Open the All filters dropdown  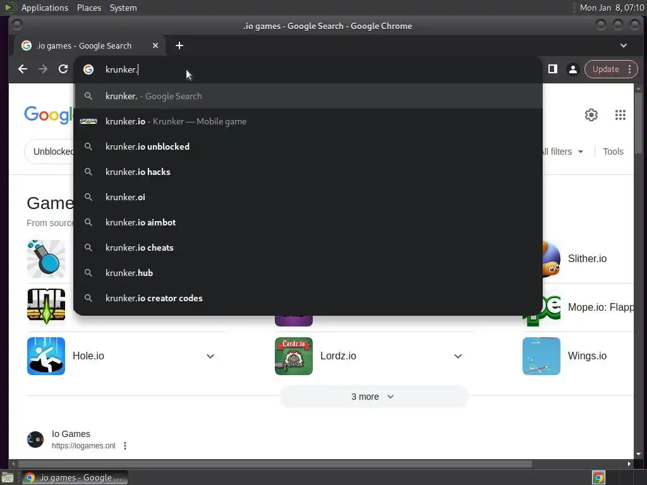click(x=562, y=152)
